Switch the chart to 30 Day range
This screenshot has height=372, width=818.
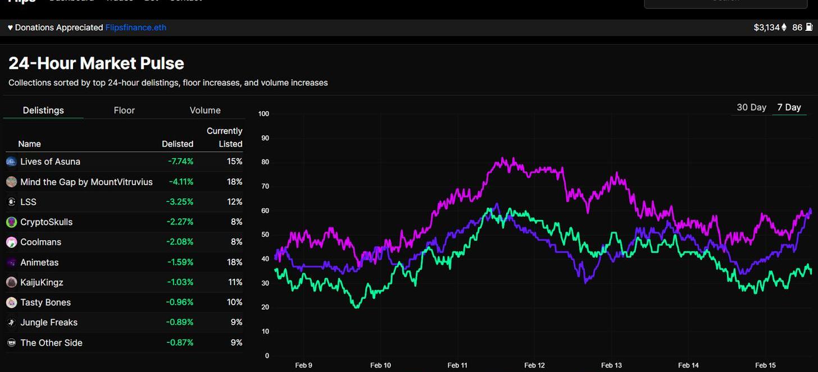751,107
